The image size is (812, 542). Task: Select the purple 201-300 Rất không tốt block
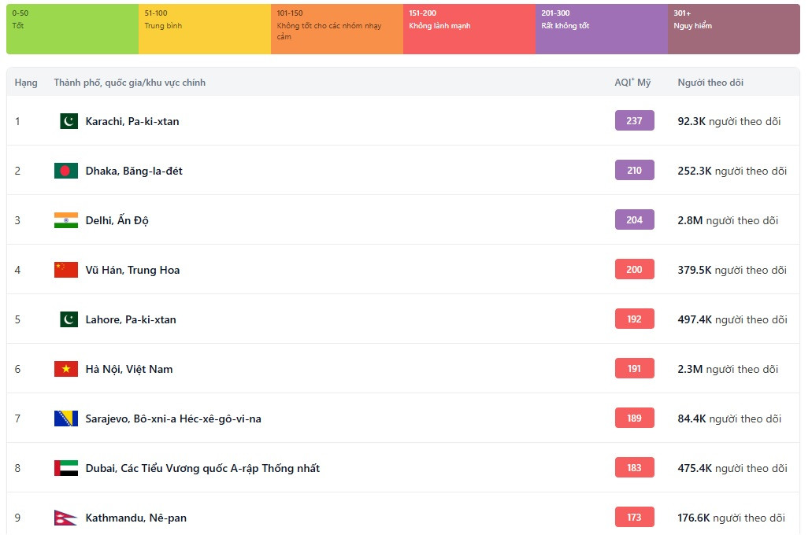tap(601, 29)
